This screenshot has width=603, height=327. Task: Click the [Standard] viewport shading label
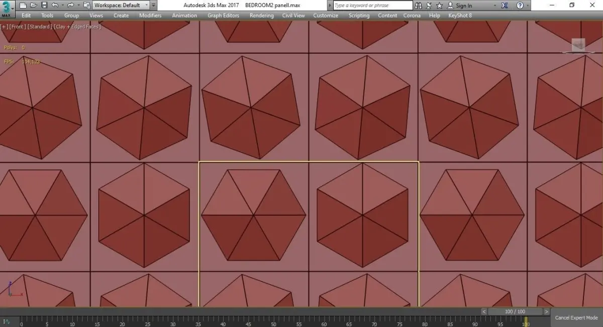coord(39,27)
